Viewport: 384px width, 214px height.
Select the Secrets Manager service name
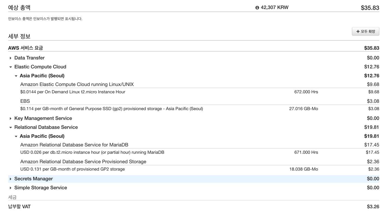[33, 179]
